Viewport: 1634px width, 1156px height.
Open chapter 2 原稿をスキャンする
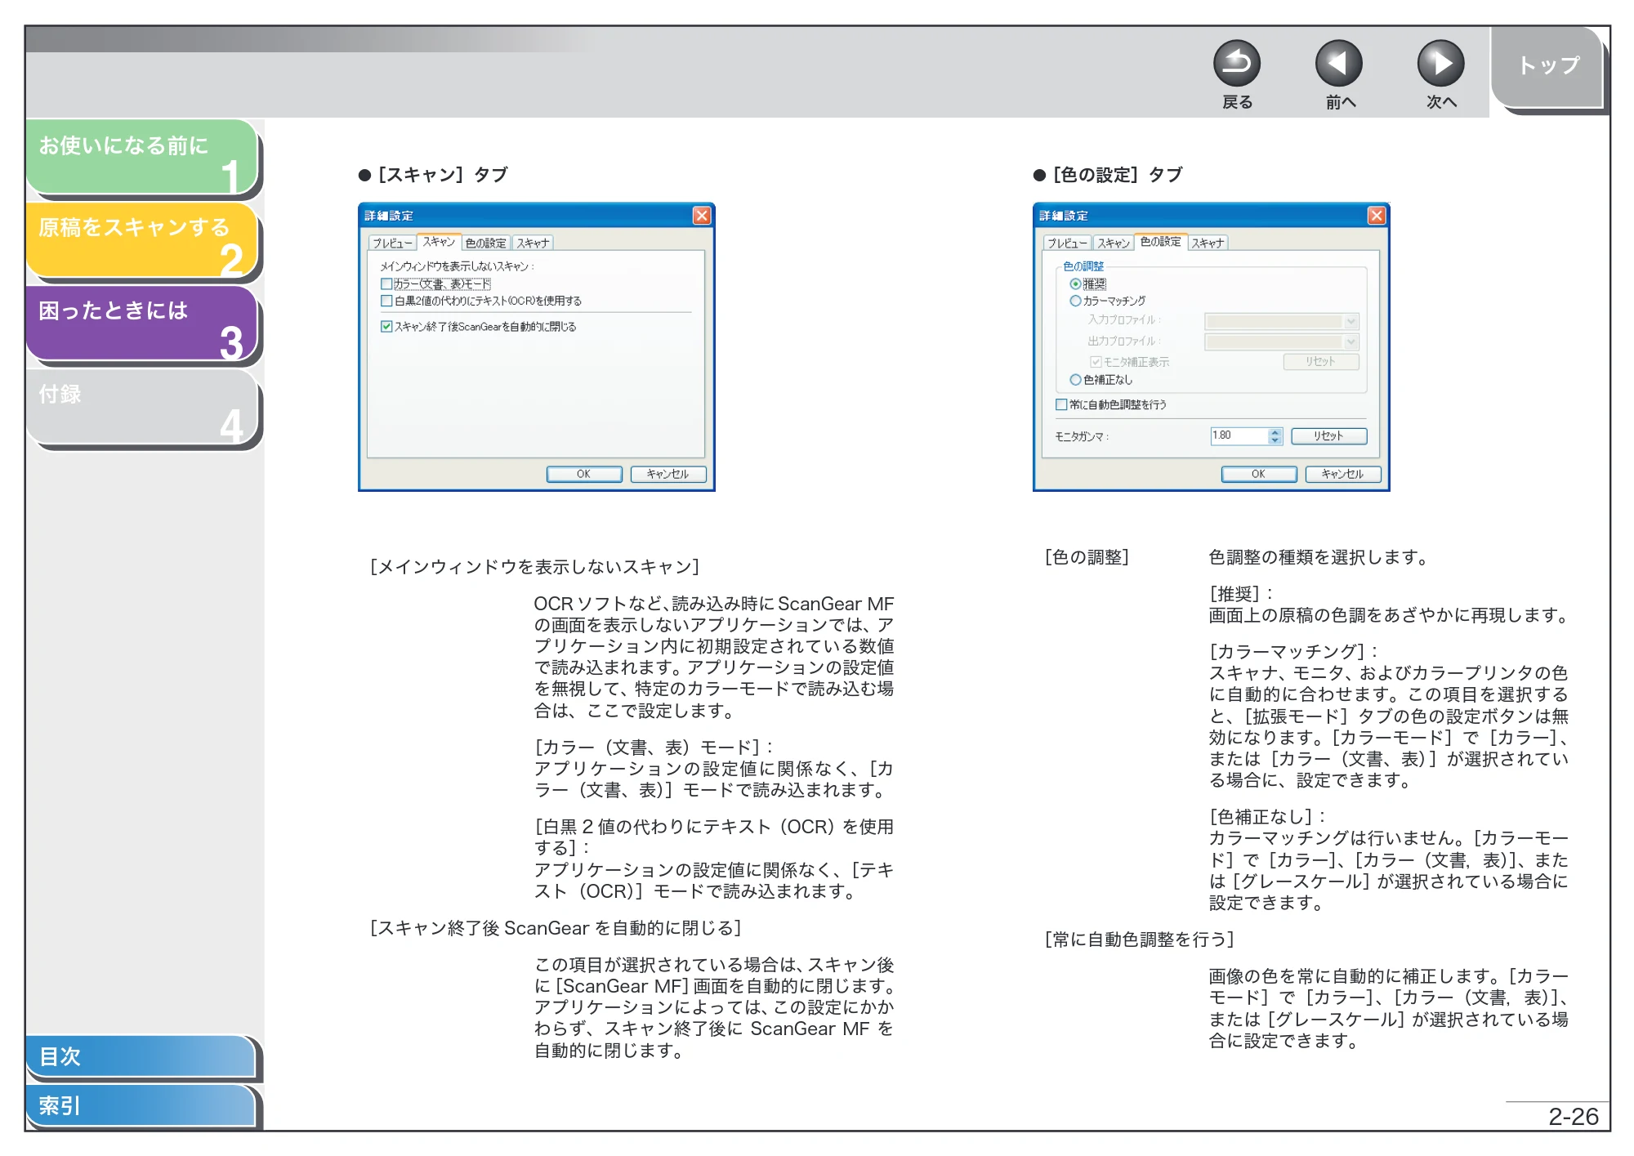point(142,241)
